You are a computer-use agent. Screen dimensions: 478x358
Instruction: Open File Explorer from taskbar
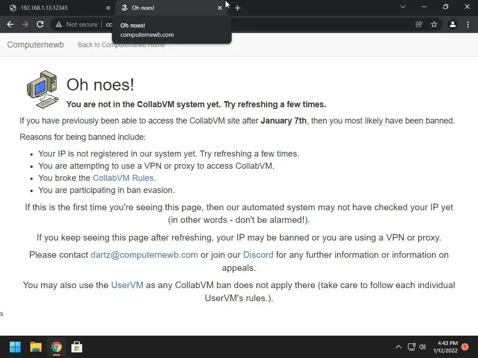point(35,347)
